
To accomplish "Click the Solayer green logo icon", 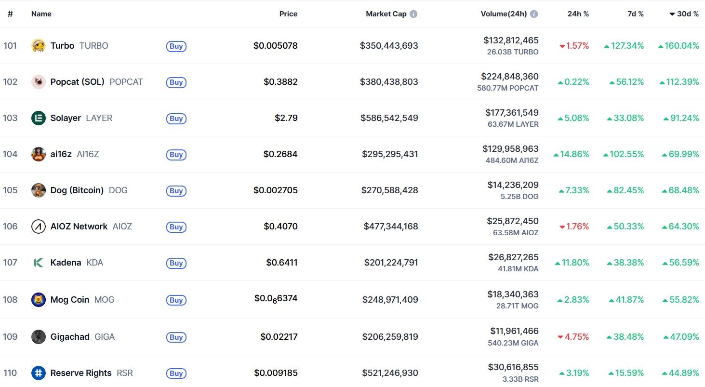I will pyautogui.click(x=39, y=118).
